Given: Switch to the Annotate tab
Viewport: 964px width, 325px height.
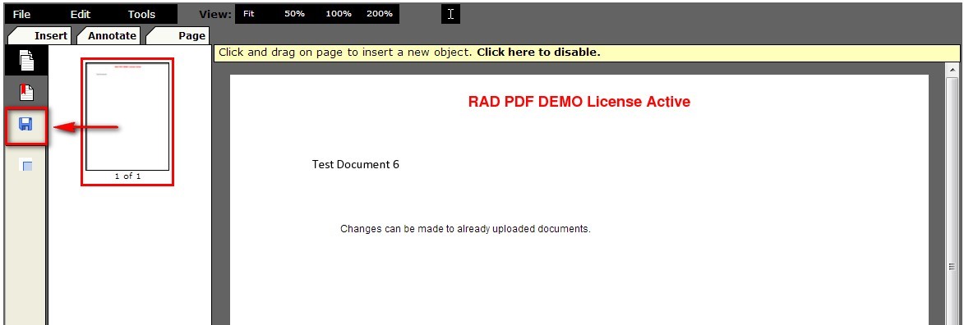Looking at the screenshot, I should pyautogui.click(x=109, y=35).
